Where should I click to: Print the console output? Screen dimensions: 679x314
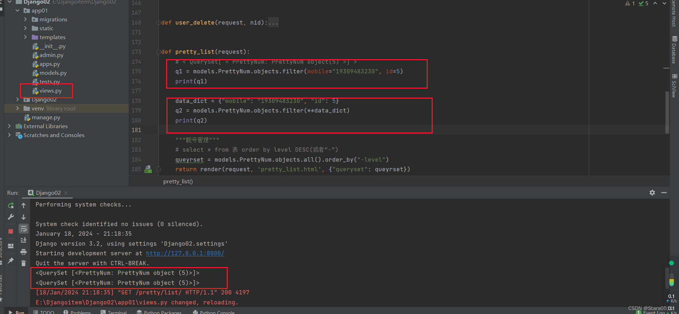[x=24, y=252]
